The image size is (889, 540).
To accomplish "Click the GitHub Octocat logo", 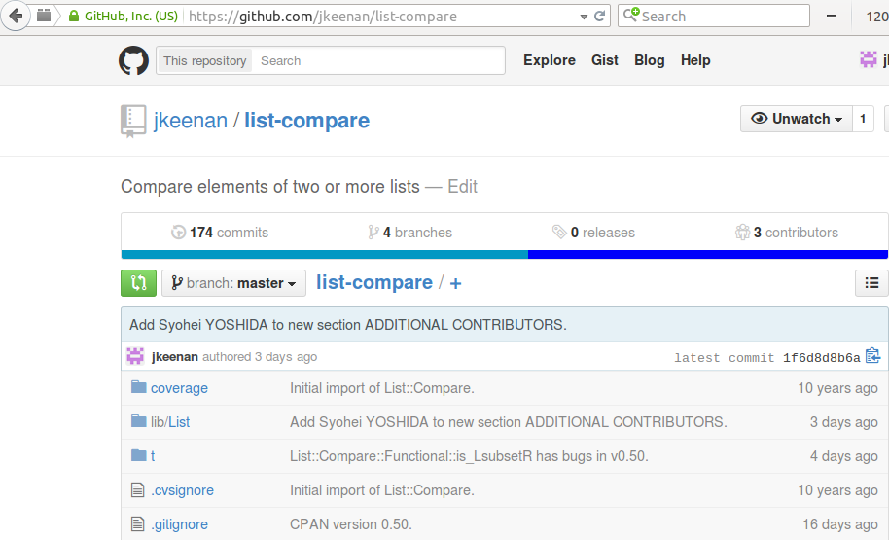I will 134,60.
